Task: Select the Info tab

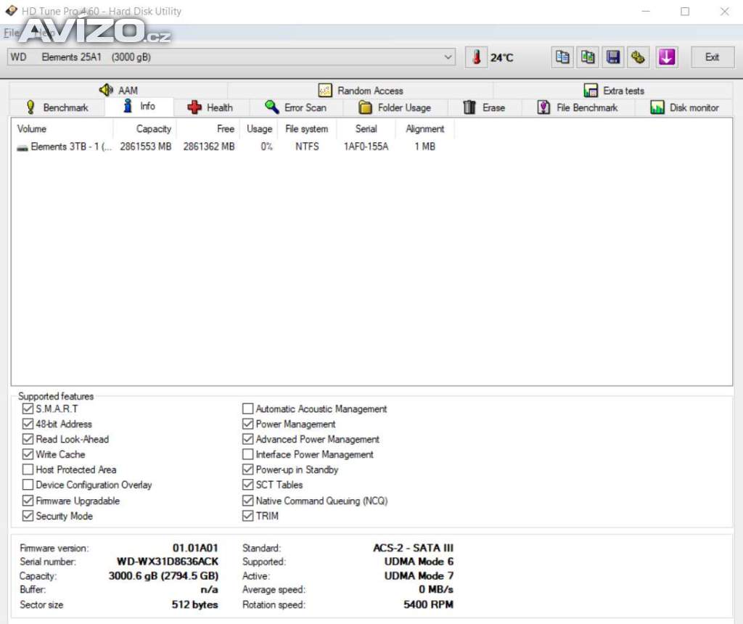Action: tap(139, 106)
